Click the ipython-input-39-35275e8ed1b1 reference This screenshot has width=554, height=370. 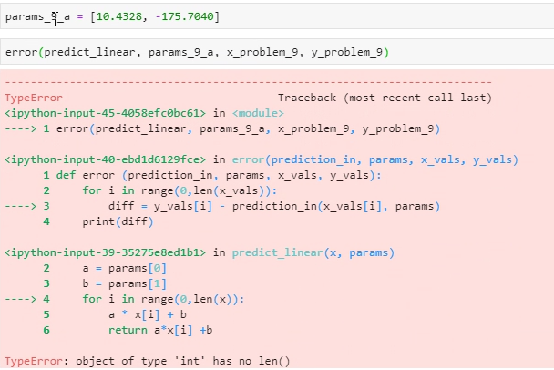pos(105,252)
